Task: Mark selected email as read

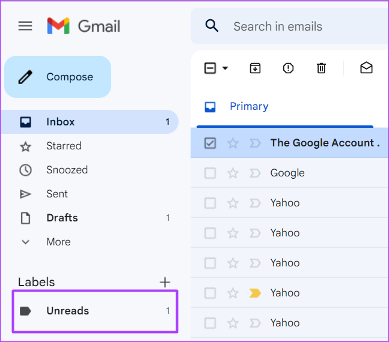Action: pyautogui.click(x=366, y=68)
